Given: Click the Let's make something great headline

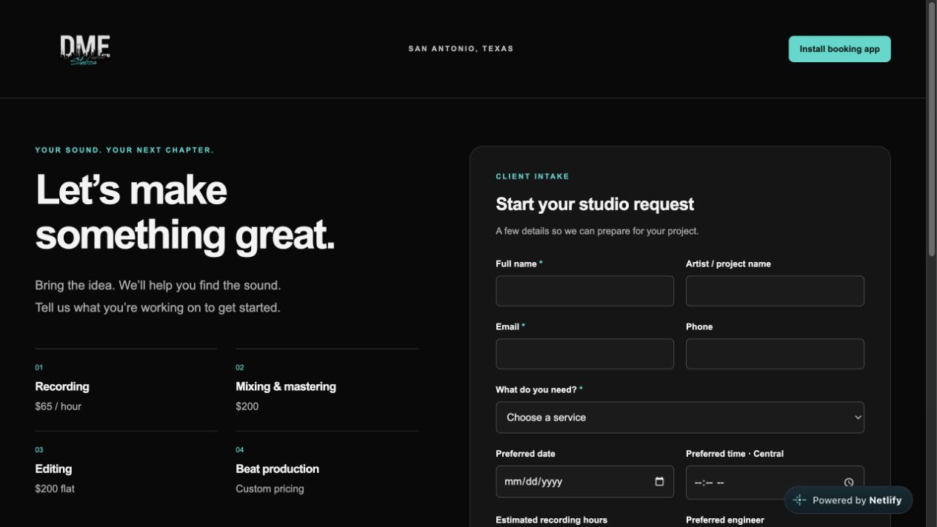Looking at the screenshot, I should [185, 212].
